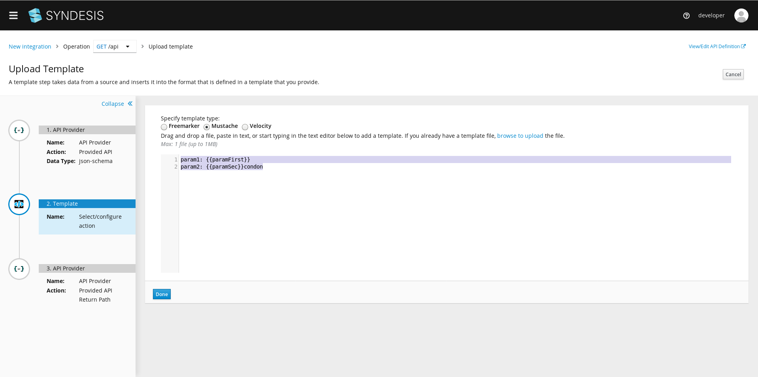Open the help question mark icon
758x377 pixels.
[686, 15]
